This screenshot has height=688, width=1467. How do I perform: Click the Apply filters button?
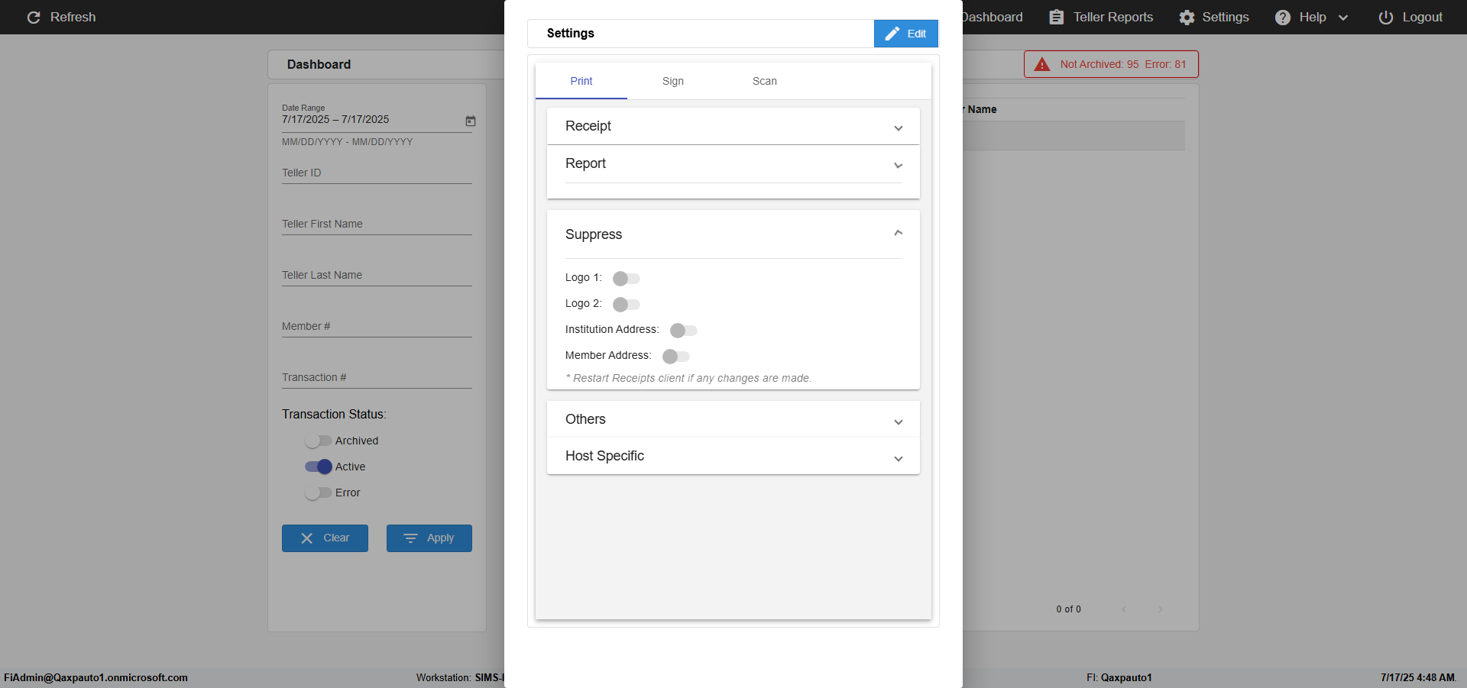pyautogui.click(x=429, y=538)
